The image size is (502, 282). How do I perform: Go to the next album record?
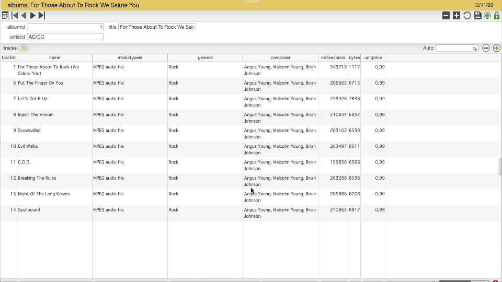32,15
